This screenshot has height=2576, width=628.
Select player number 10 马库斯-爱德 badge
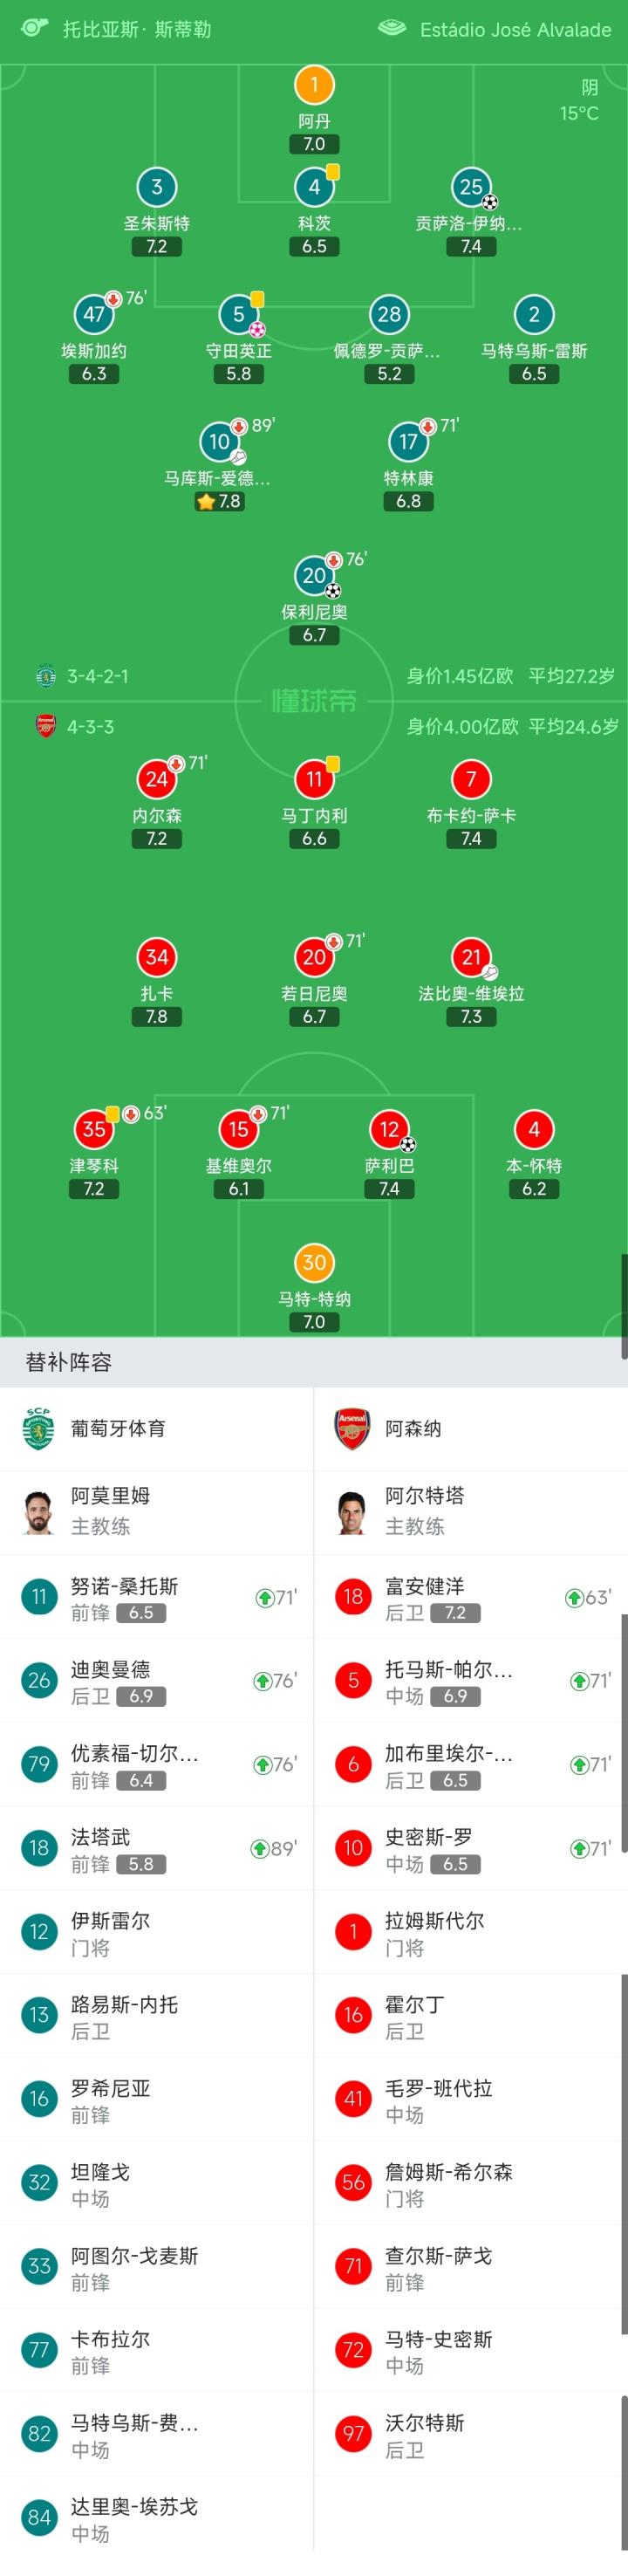(220, 441)
